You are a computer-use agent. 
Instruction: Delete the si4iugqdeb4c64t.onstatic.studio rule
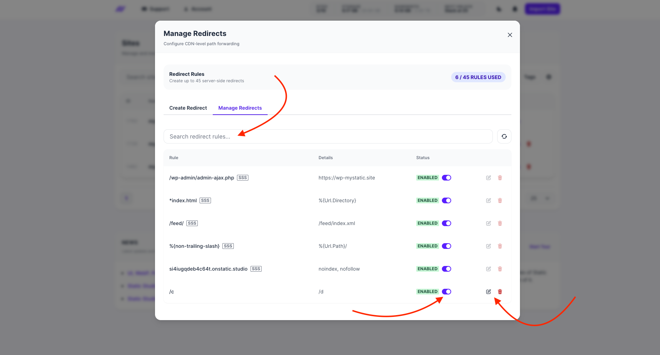pos(500,269)
